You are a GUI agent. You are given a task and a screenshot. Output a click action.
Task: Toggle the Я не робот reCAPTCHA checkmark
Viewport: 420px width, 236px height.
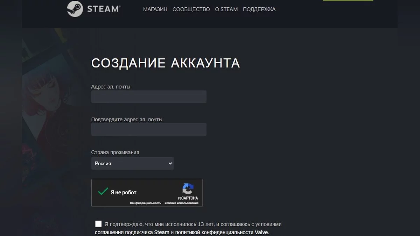[103, 192]
